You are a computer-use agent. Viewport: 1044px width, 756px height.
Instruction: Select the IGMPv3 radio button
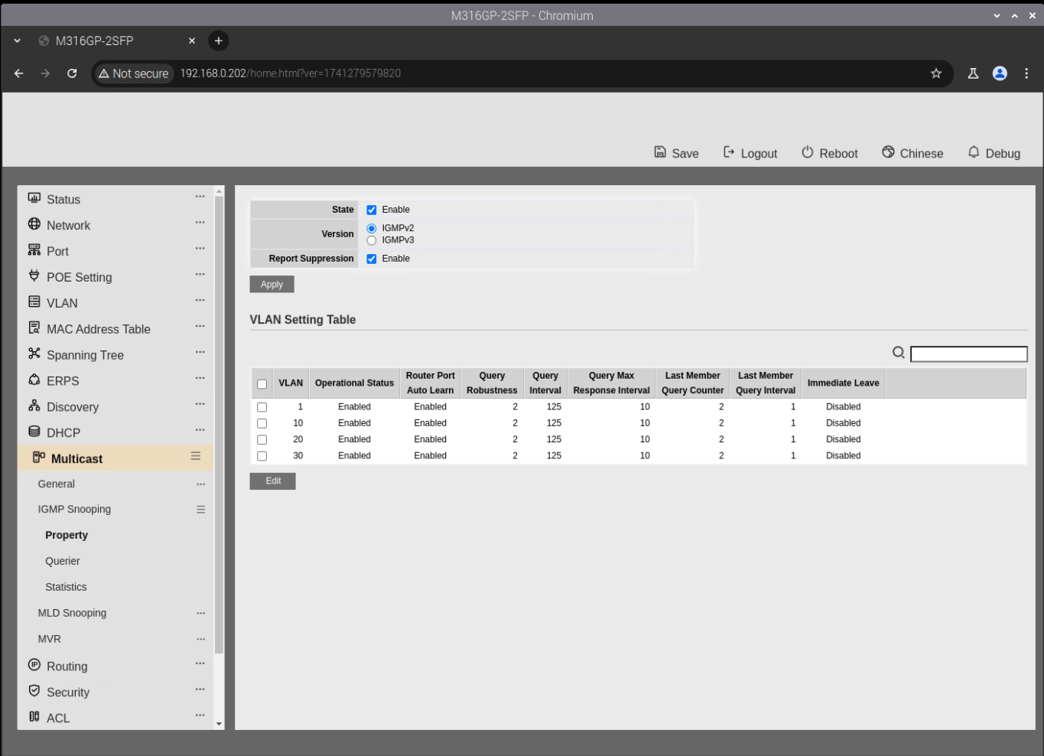pos(372,240)
